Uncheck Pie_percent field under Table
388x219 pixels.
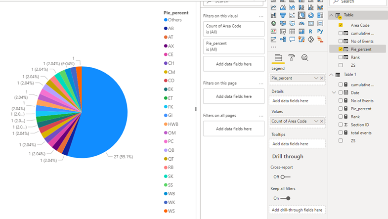pos(341,49)
